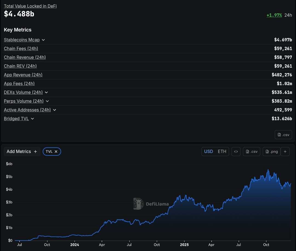Open the DEXs Volume (24h) dropdown
Image resolution: width=296 pixels, height=251 pixels.
point(46,93)
